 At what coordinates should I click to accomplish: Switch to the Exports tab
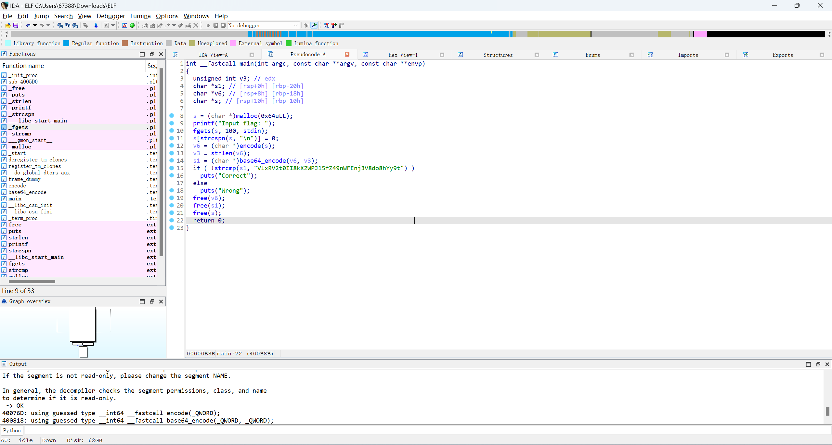pos(783,55)
